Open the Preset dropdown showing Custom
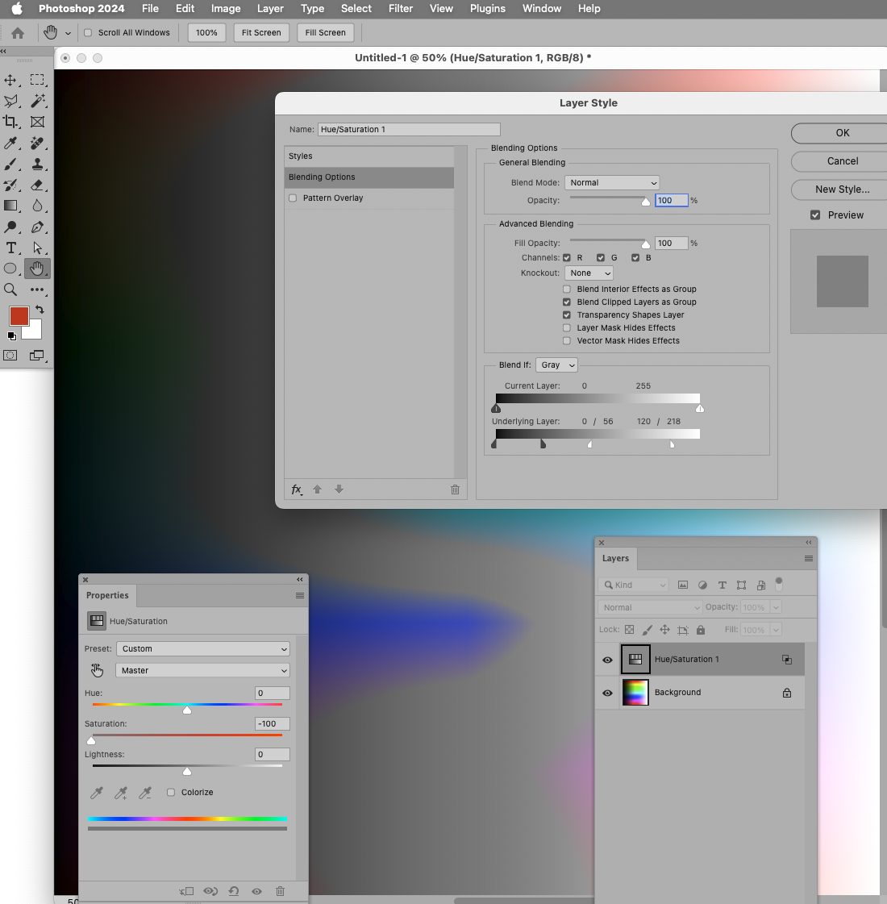Viewport: 887px width, 904px height. (x=202, y=648)
